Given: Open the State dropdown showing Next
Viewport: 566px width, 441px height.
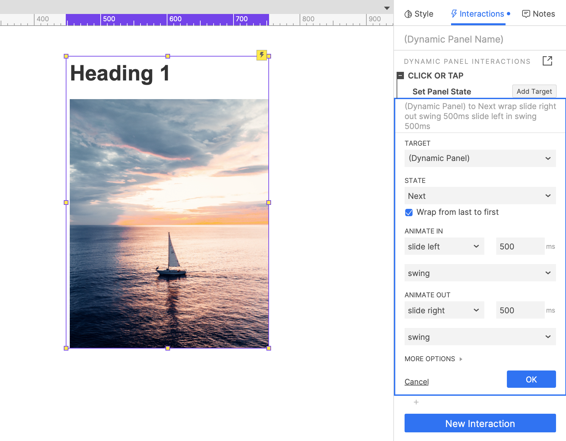Looking at the screenshot, I should click(x=480, y=196).
